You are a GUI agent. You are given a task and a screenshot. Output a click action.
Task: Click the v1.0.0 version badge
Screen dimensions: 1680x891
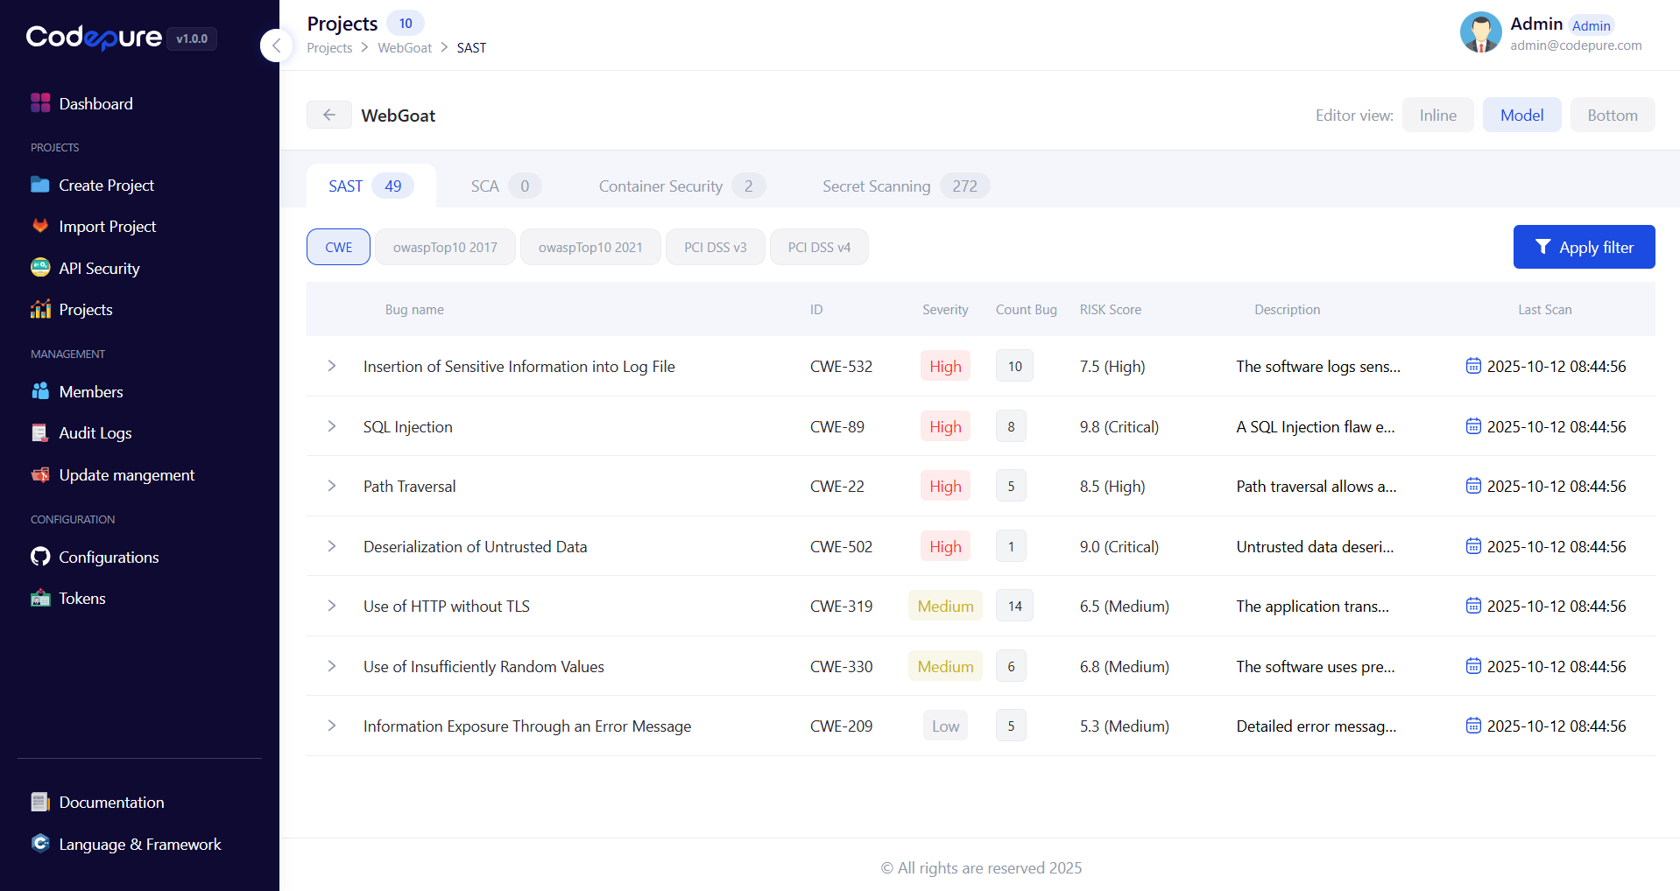coord(192,39)
